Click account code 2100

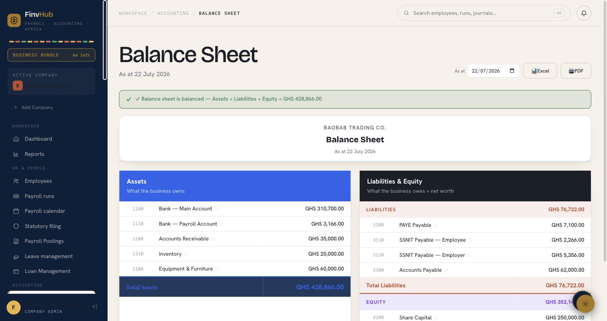pyautogui.click(x=138, y=269)
